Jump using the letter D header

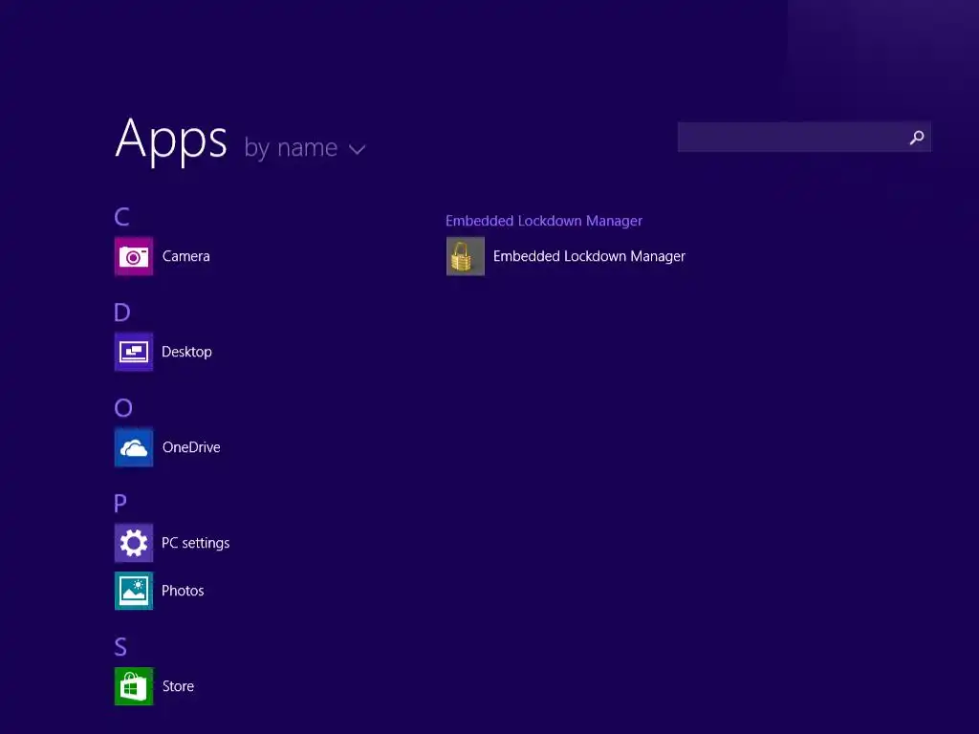click(x=122, y=313)
